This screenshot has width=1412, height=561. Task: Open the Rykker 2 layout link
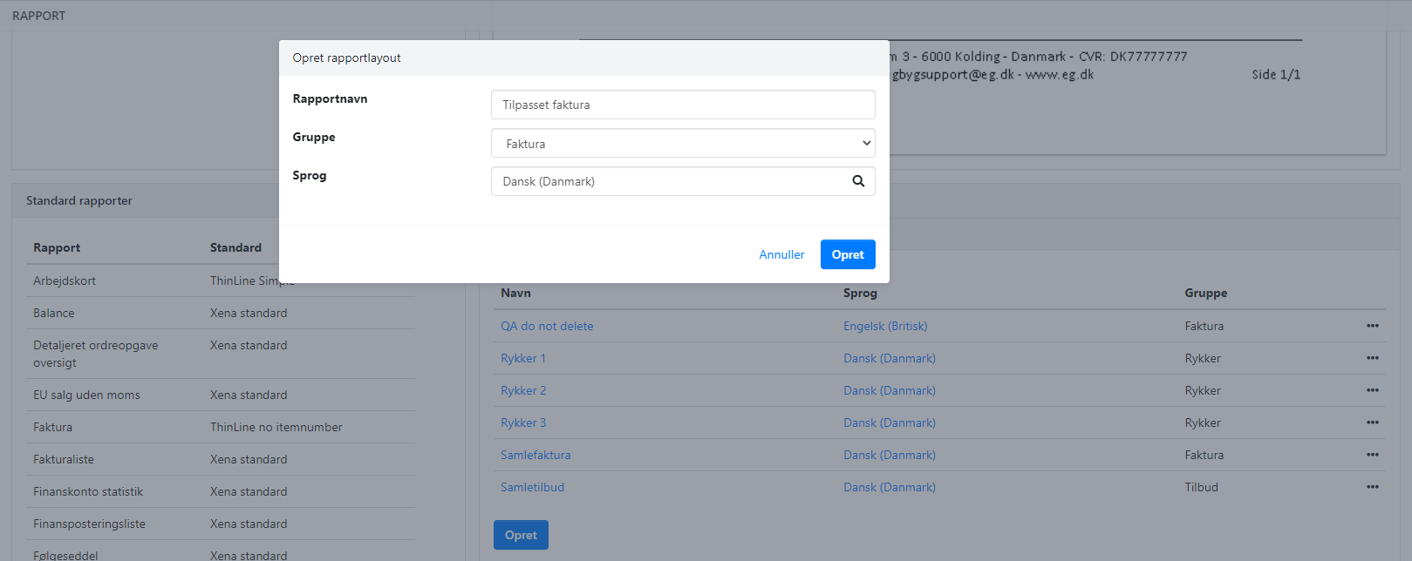tap(523, 390)
